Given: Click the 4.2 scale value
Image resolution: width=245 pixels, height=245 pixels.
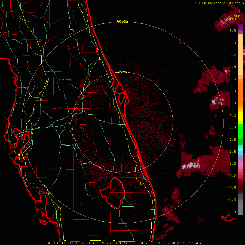Looking at the screenshot, I should tap(233, 115).
